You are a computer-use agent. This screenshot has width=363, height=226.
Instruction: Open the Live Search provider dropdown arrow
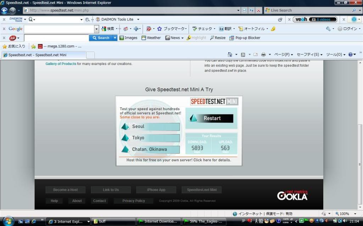click(359, 10)
